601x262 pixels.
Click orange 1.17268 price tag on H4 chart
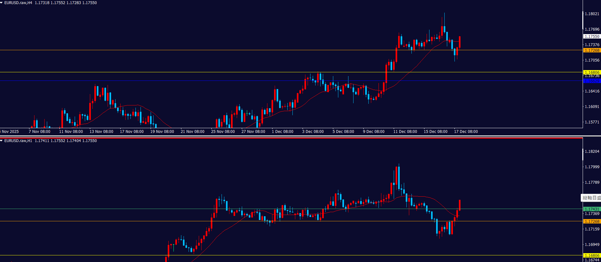(x=592, y=51)
